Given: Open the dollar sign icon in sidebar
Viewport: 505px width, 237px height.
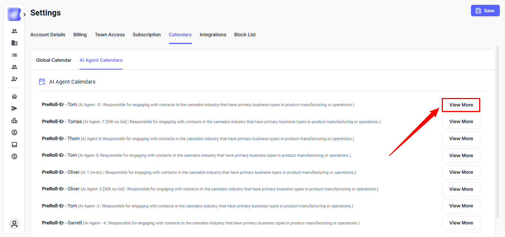Looking at the screenshot, I should 14,156.
